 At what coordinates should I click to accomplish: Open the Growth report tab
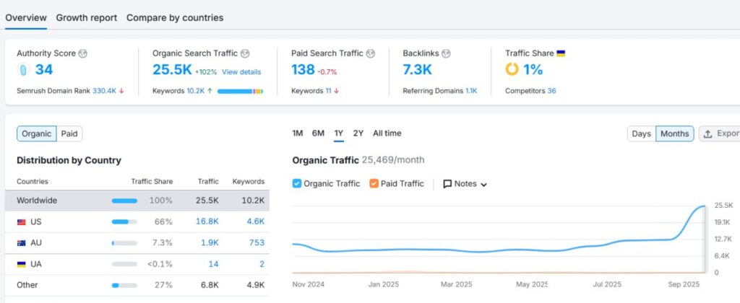tap(87, 18)
